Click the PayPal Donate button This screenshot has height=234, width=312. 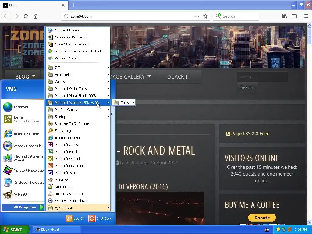[262, 218]
